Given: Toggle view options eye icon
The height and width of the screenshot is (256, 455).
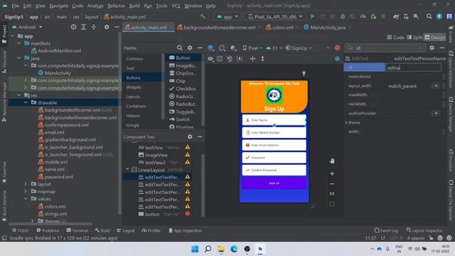Looking at the screenshot, I should coord(210,58).
